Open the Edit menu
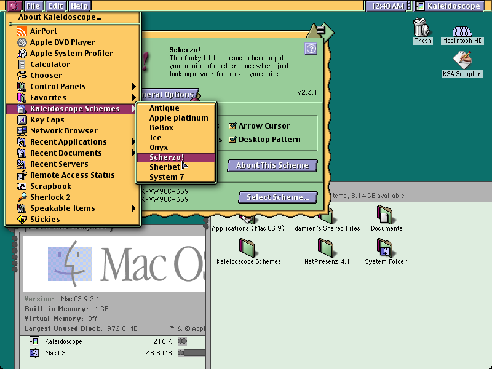The width and height of the screenshot is (492, 369). pyautogui.click(x=55, y=6)
